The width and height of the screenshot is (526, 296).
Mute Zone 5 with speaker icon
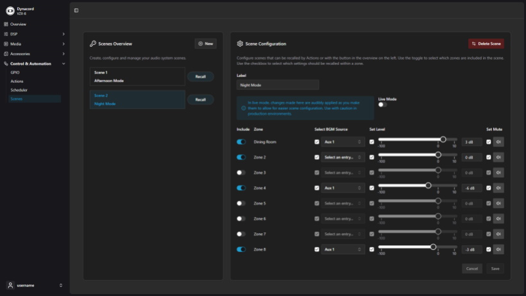click(x=498, y=204)
